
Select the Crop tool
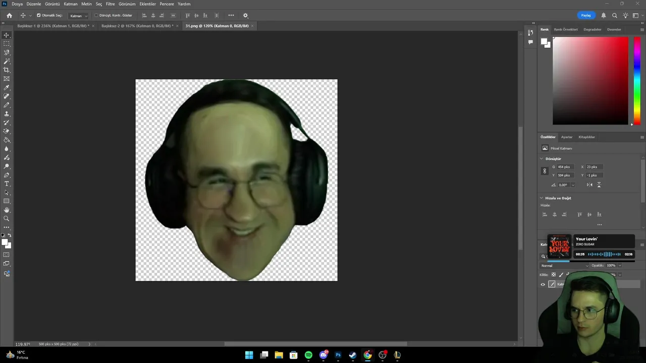click(x=7, y=70)
